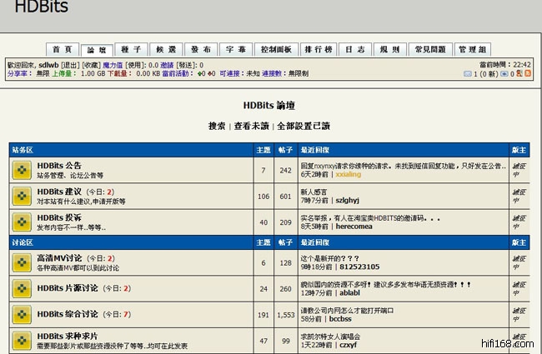Image resolution: width=542 pixels, height=354 pixels.
Task: Click 全部設置已讀 to mark all read
Action: (x=304, y=126)
